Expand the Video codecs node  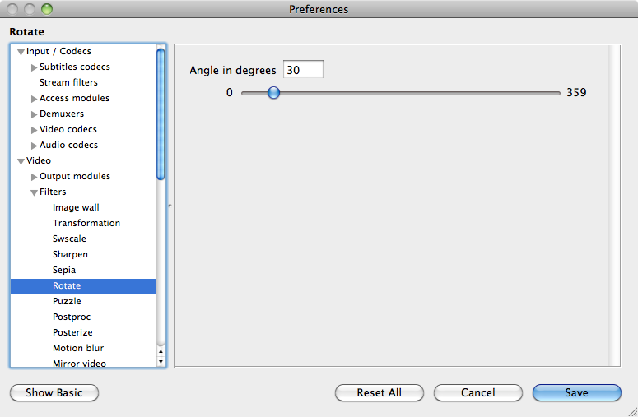(34, 130)
